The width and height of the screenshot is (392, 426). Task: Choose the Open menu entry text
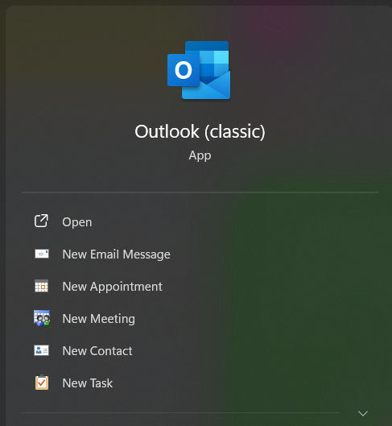[x=77, y=222]
